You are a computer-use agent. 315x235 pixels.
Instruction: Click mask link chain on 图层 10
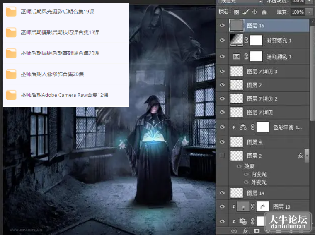(253, 206)
